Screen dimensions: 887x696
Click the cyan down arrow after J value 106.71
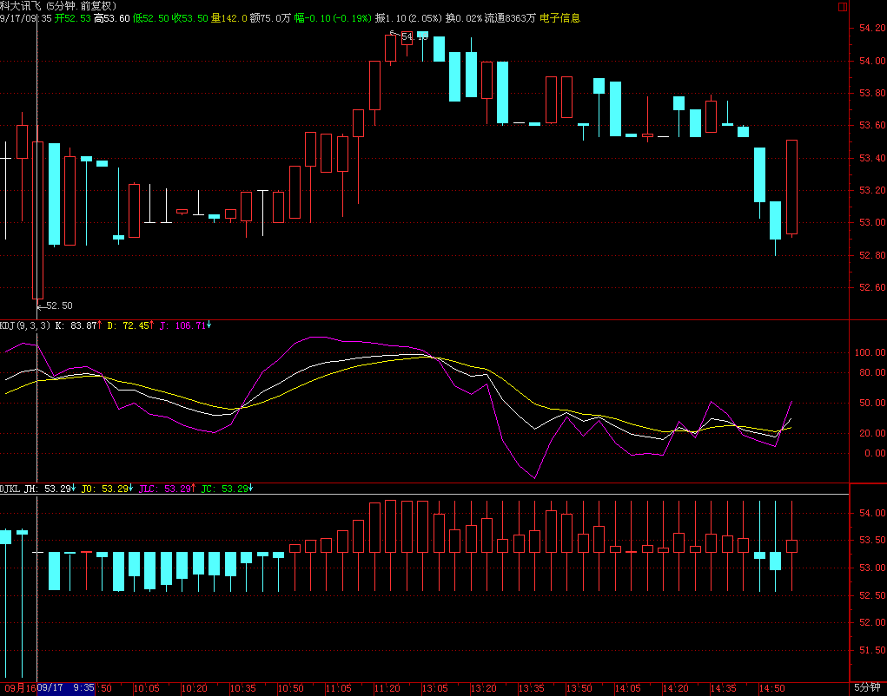click(x=209, y=325)
